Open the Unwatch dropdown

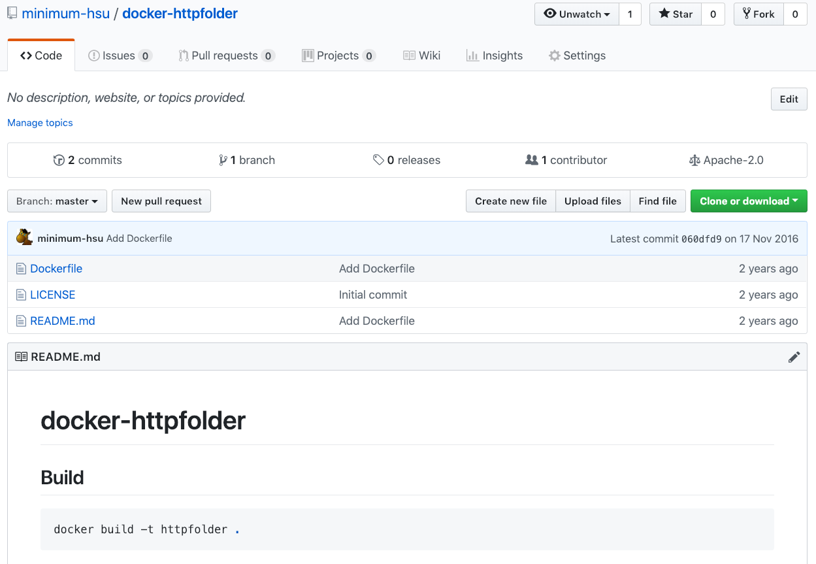[577, 14]
